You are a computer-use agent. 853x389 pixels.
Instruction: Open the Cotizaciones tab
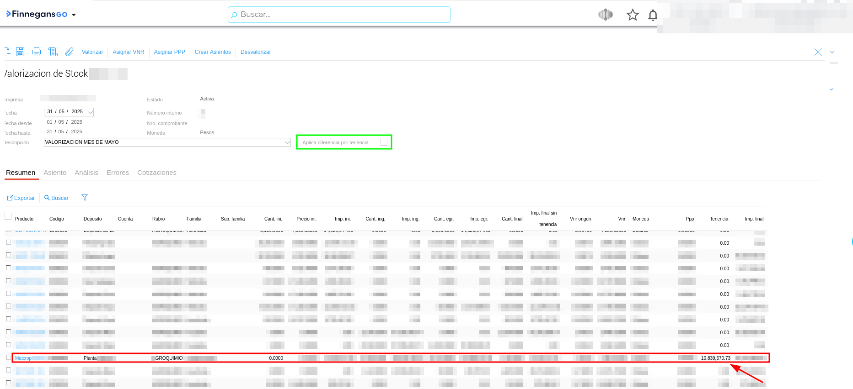pyautogui.click(x=156, y=173)
